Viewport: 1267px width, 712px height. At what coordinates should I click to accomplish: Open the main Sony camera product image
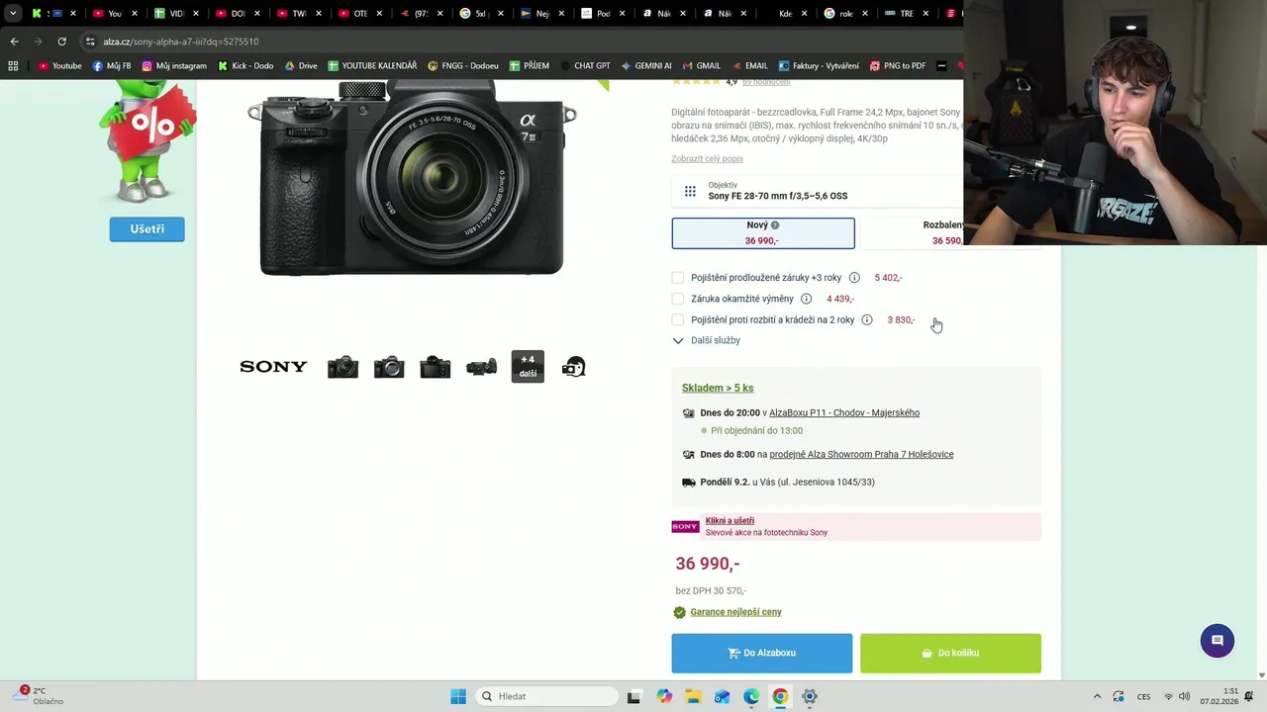[412, 178]
